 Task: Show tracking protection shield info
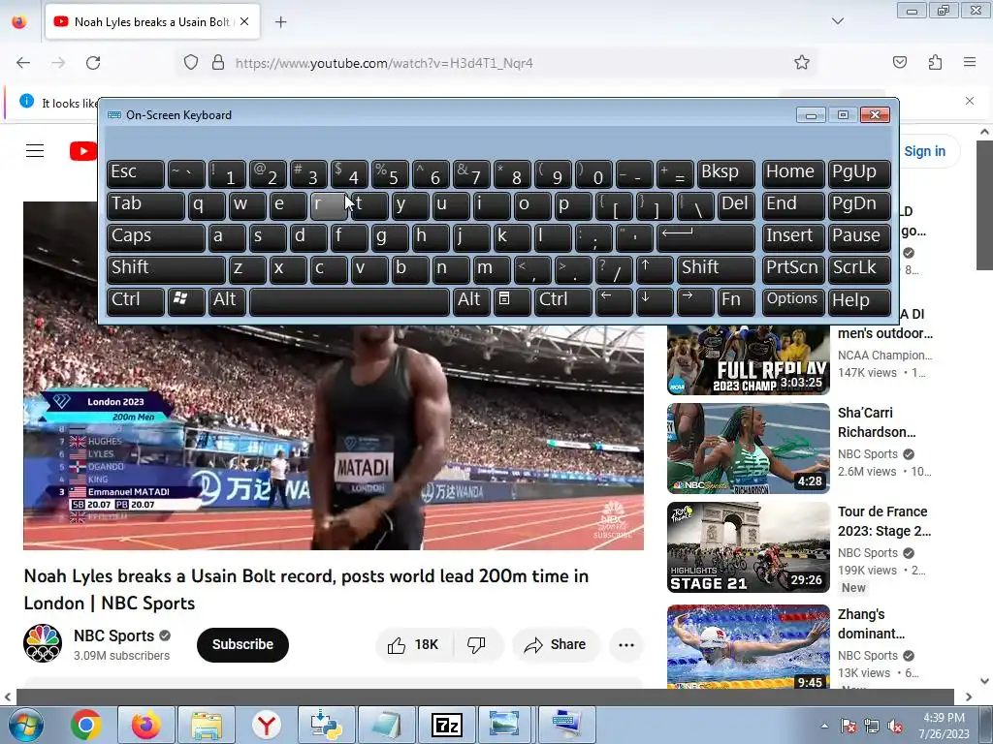191,63
